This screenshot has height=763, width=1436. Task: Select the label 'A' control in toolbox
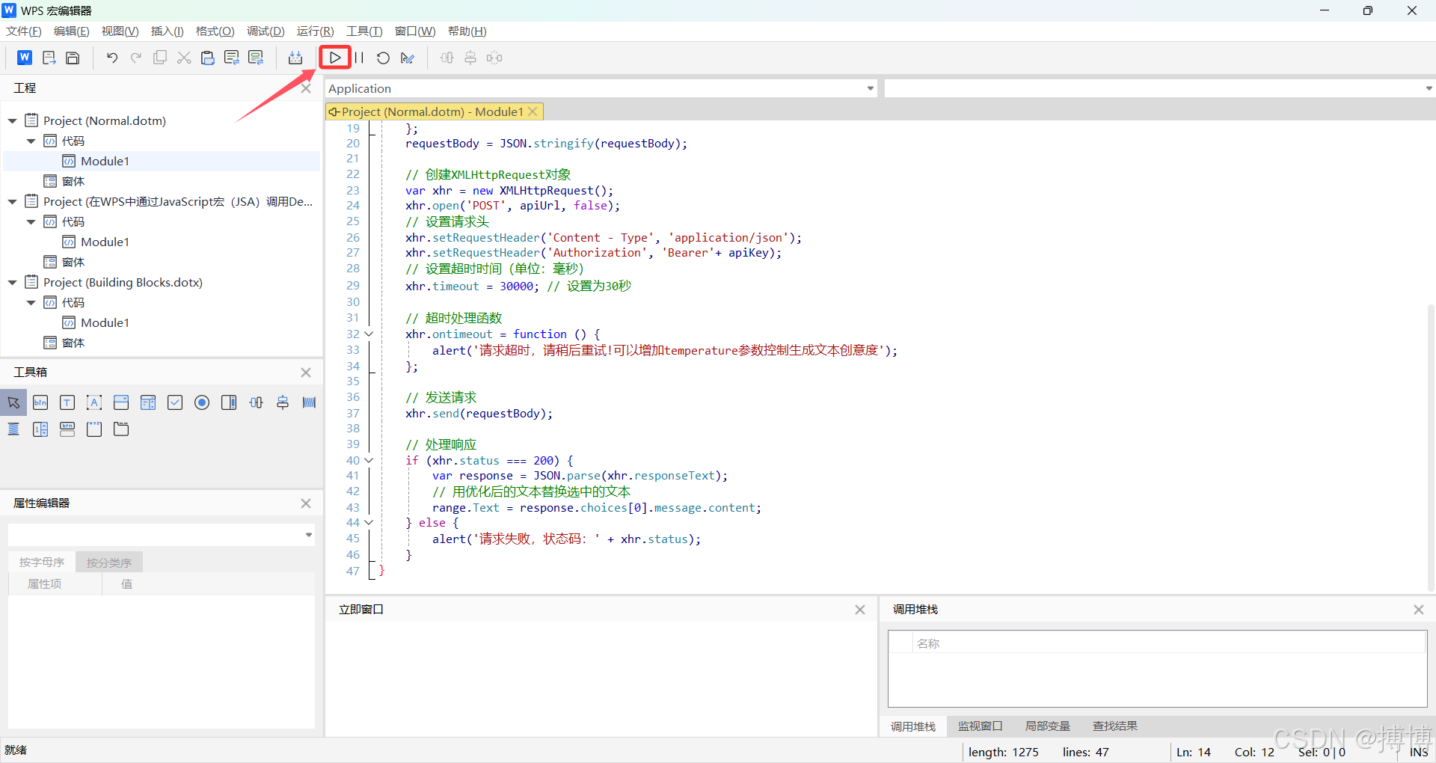click(94, 402)
